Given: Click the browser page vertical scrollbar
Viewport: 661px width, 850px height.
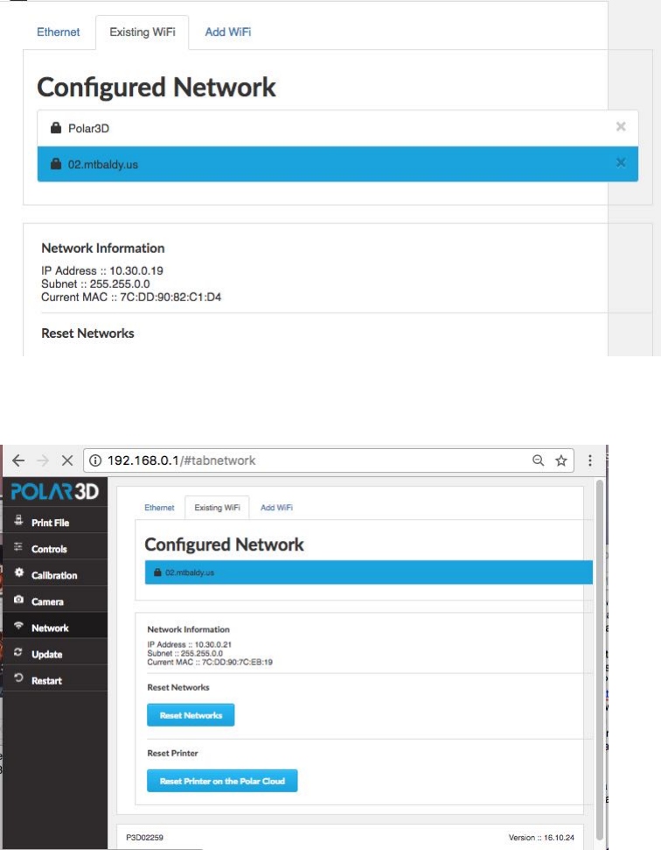Looking at the screenshot, I should [599, 658].
